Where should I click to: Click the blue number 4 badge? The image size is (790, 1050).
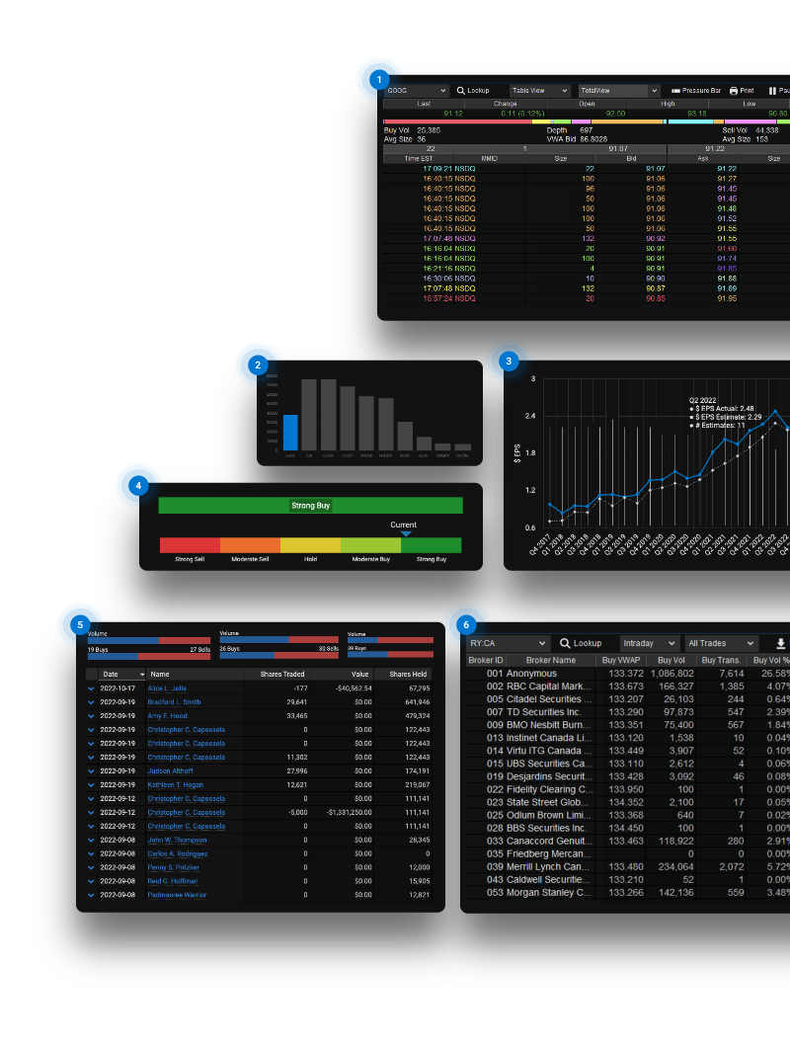138,486
